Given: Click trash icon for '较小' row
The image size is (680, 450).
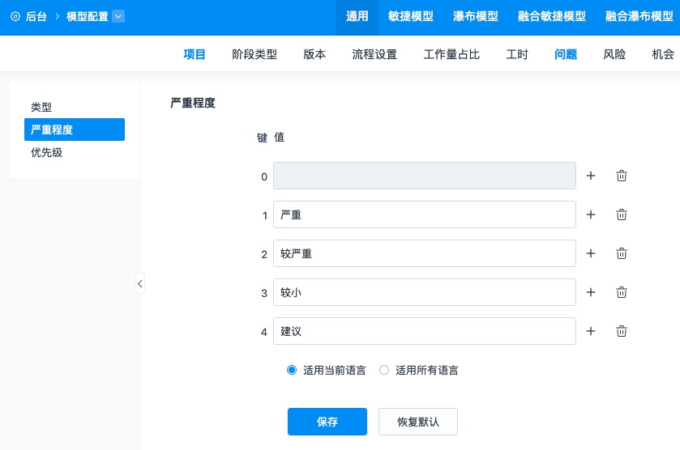Looking at the screenshot, I should 622,292.
